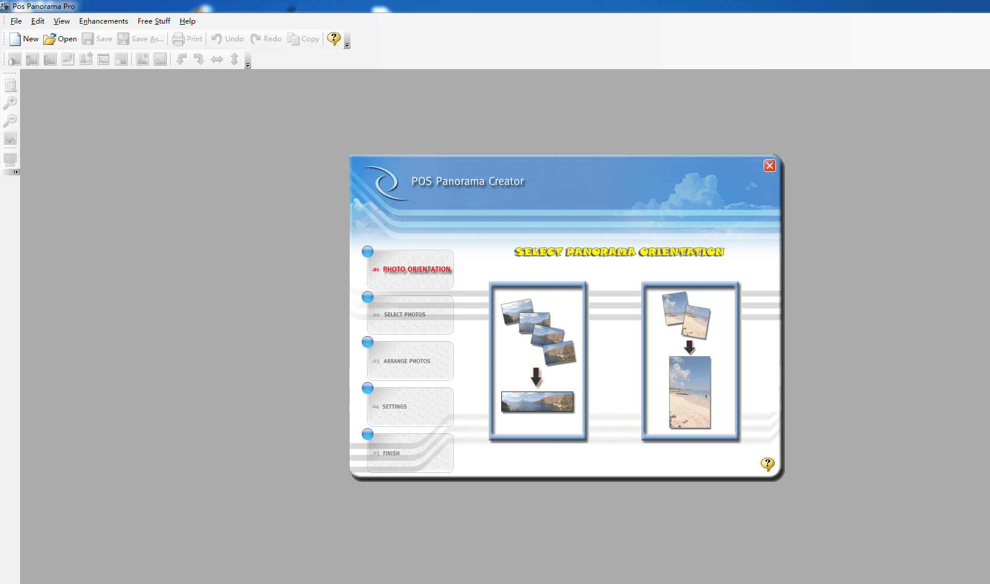This screenshot has width=990, height=584.
Task: Click the flip horizontal arrows icon
Action: pyautogui.click(x=217, y=59)
